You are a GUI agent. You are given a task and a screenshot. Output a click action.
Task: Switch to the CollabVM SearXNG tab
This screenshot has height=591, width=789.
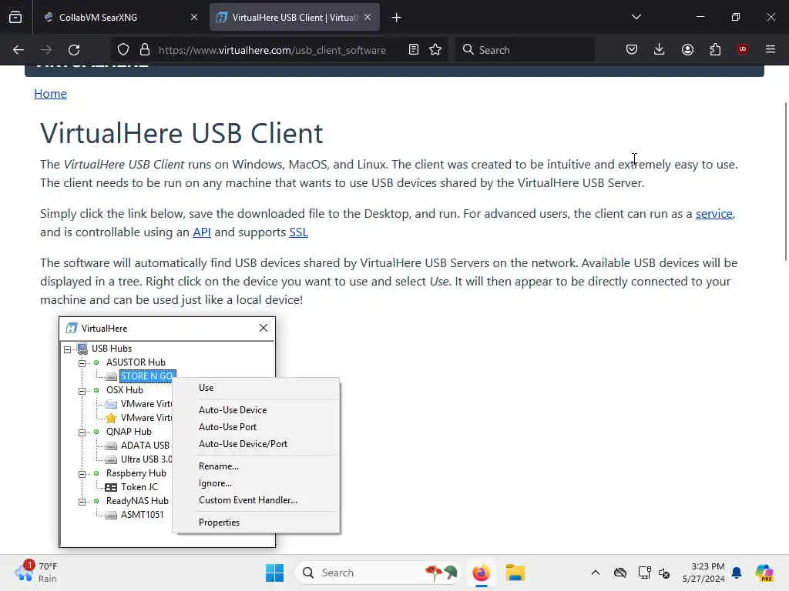[x=119, y=18]
